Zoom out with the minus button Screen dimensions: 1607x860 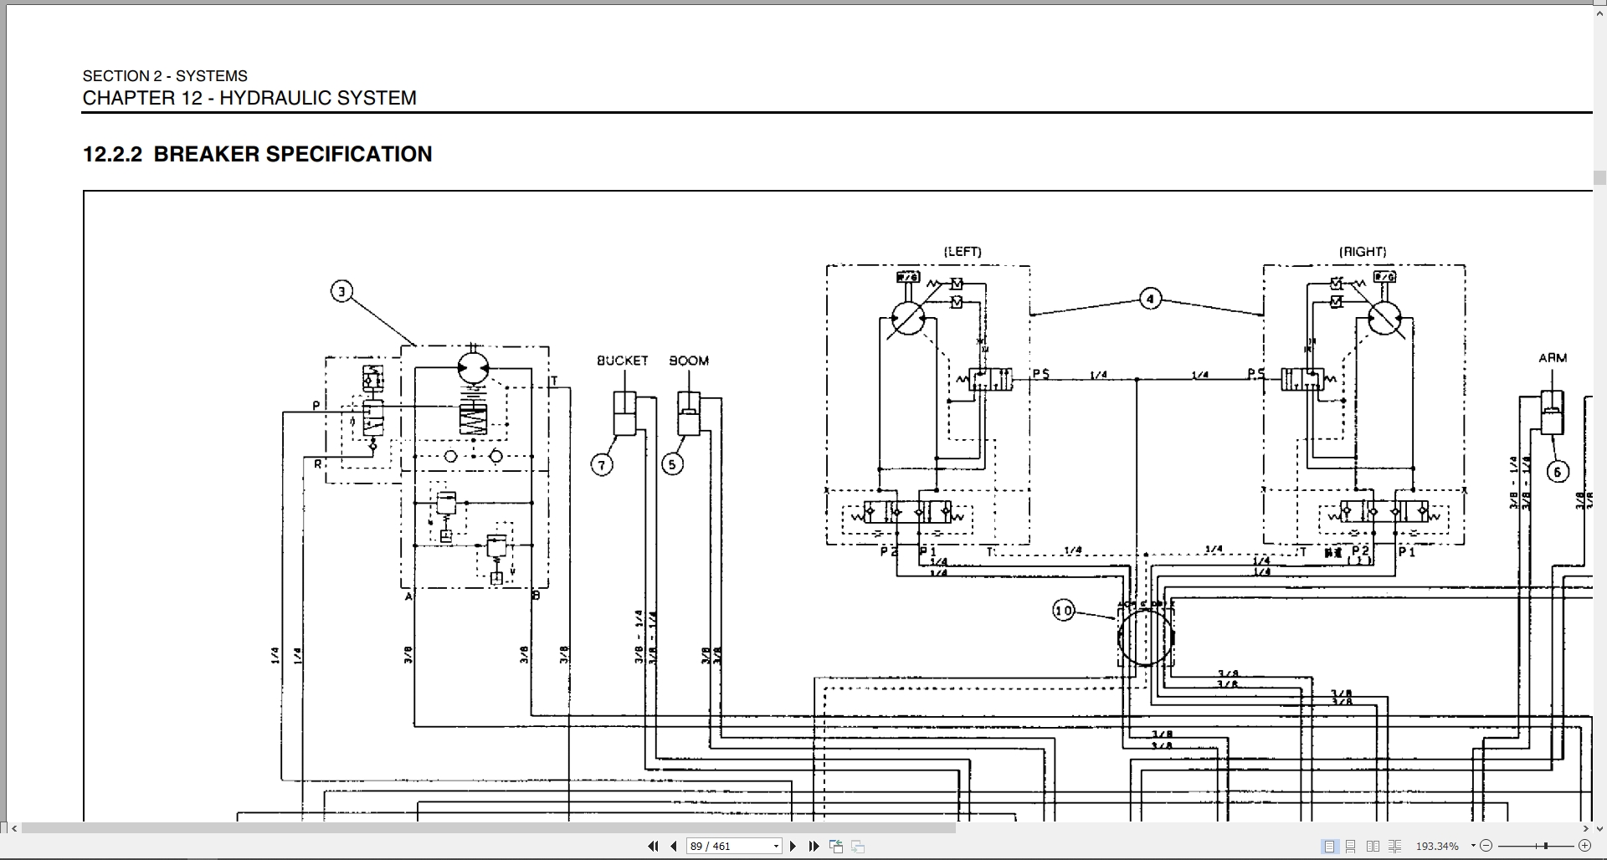pos(1486,847)
